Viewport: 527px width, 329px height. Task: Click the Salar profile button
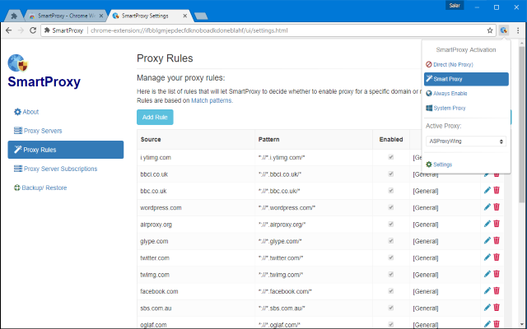pyautogui.click(x=455, y=6)
